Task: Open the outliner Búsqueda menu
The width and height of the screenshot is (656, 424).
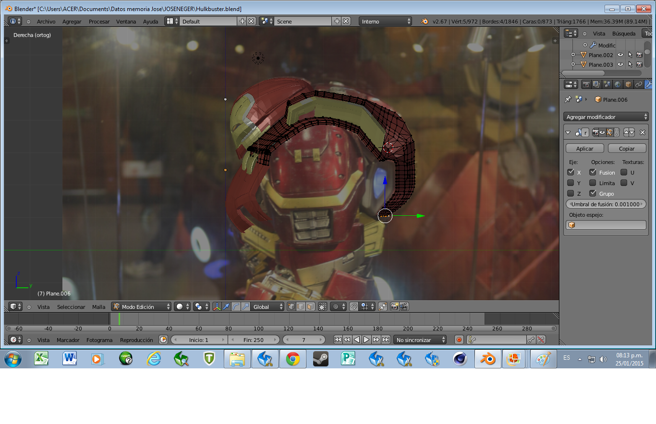Action: pos(624,34)
